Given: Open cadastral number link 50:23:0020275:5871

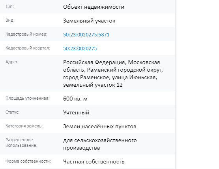Looking at the screenshot, I should pos(86,34).
